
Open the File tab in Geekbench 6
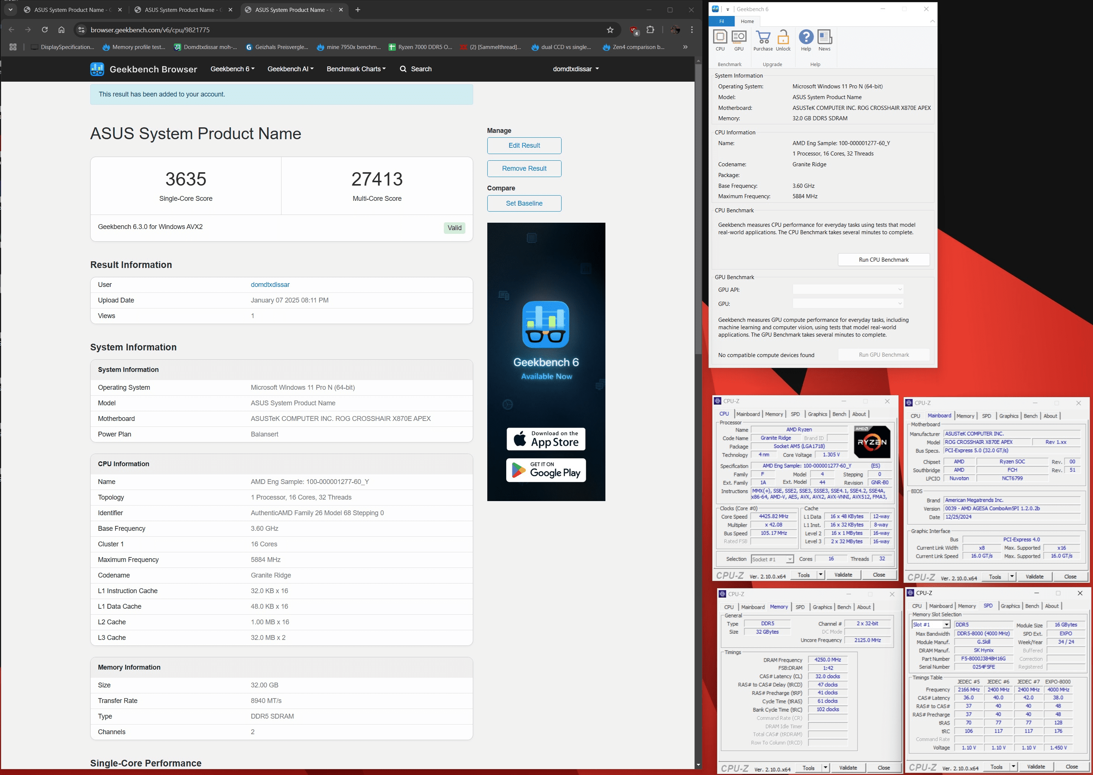pyautogui.click(x=722, y=22)
